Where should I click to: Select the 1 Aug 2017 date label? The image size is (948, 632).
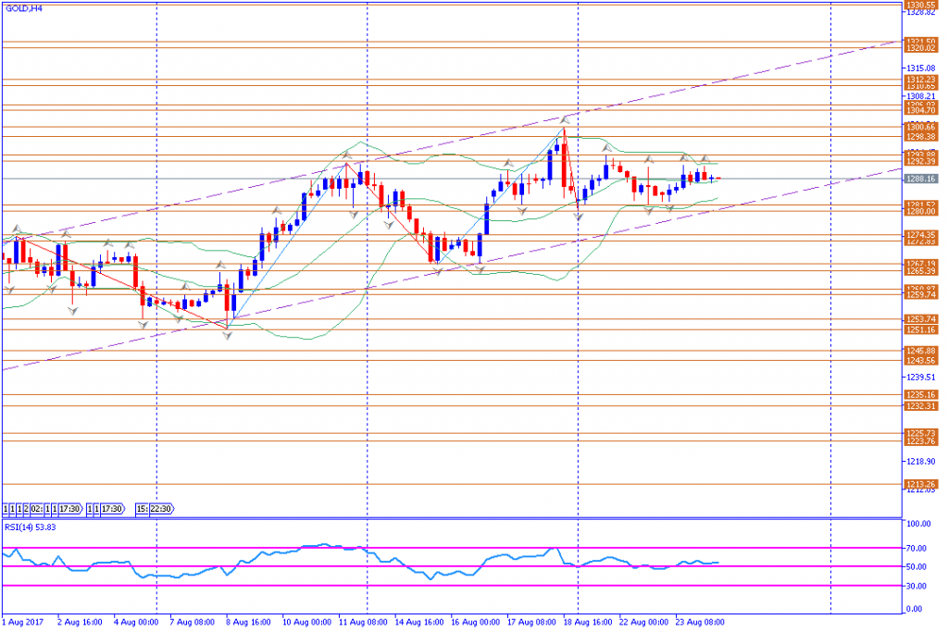point(23,622)
